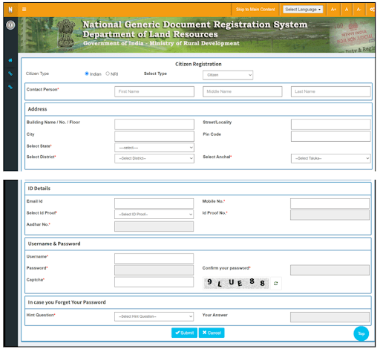Screen dimensions: 380x352
Task: Click the Mobile No. input field
Action: click(330, 203)
